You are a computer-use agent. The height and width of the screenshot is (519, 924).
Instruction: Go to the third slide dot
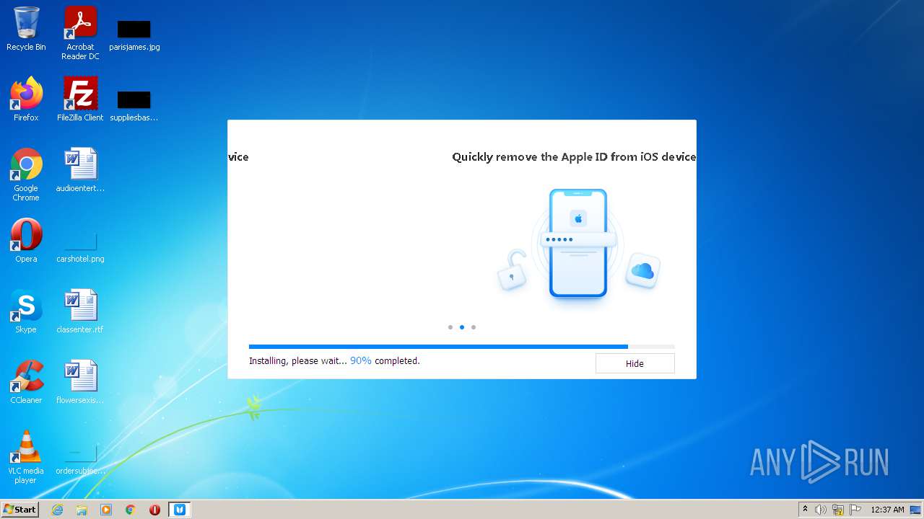point(474,327)
